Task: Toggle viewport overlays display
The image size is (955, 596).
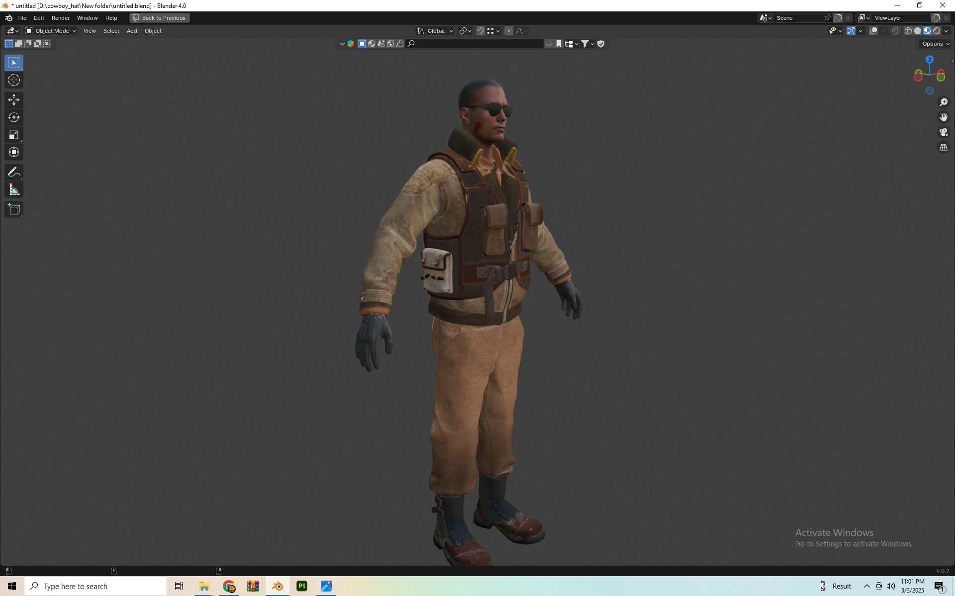Action: point(873,31)
